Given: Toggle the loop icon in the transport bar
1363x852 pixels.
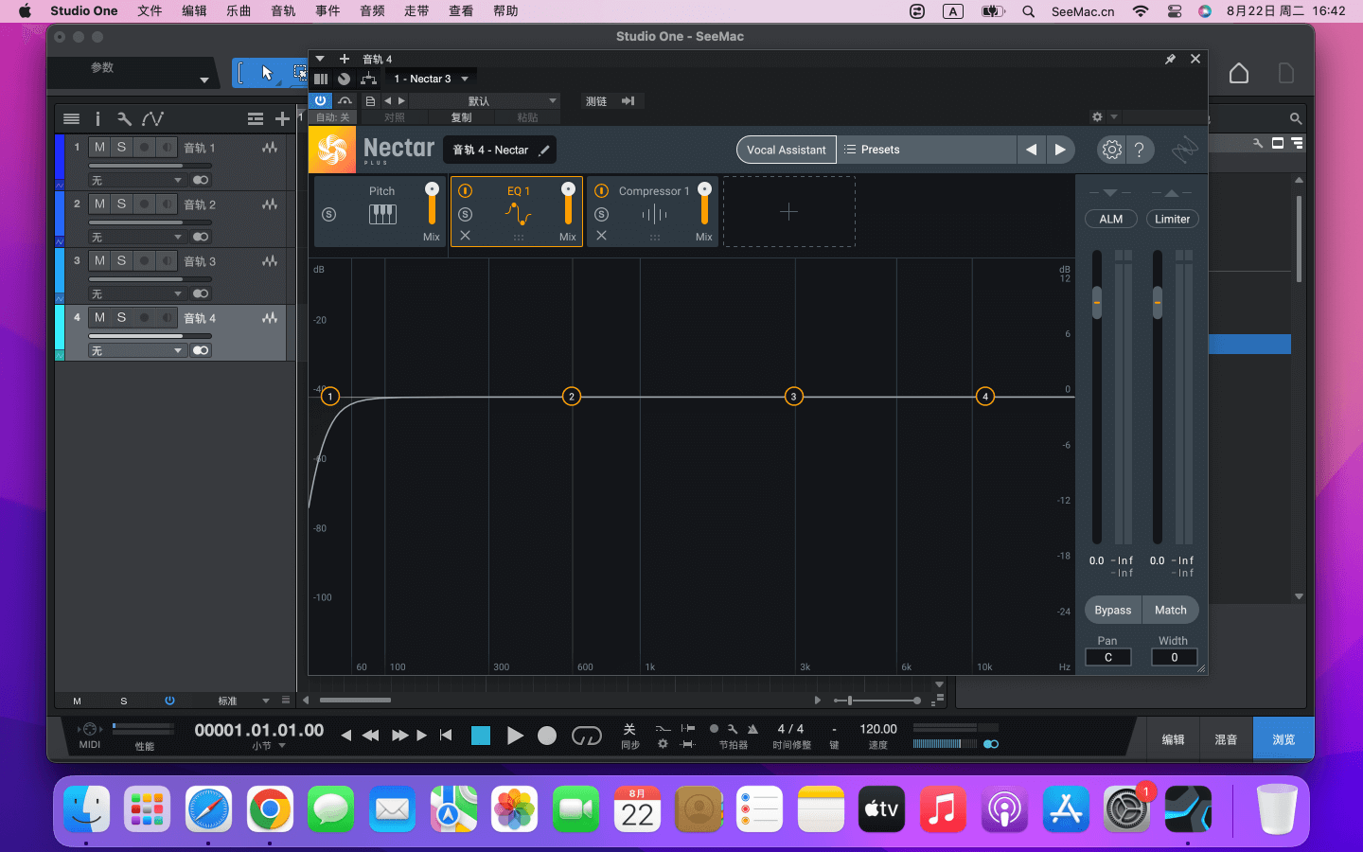Looking at the screenshot, I should (586, 736).
